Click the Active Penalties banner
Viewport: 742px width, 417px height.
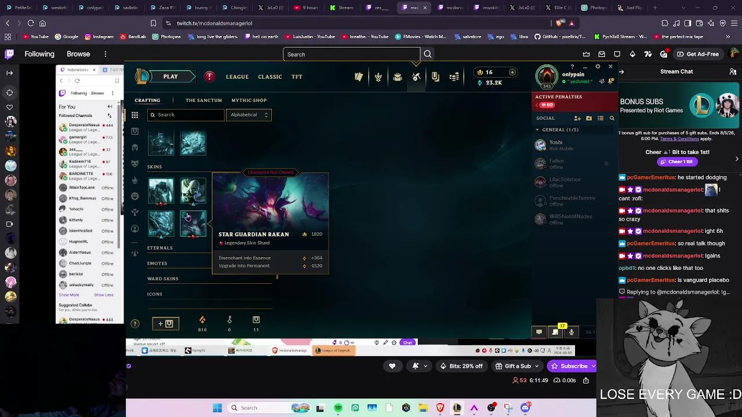coord(574,101)
